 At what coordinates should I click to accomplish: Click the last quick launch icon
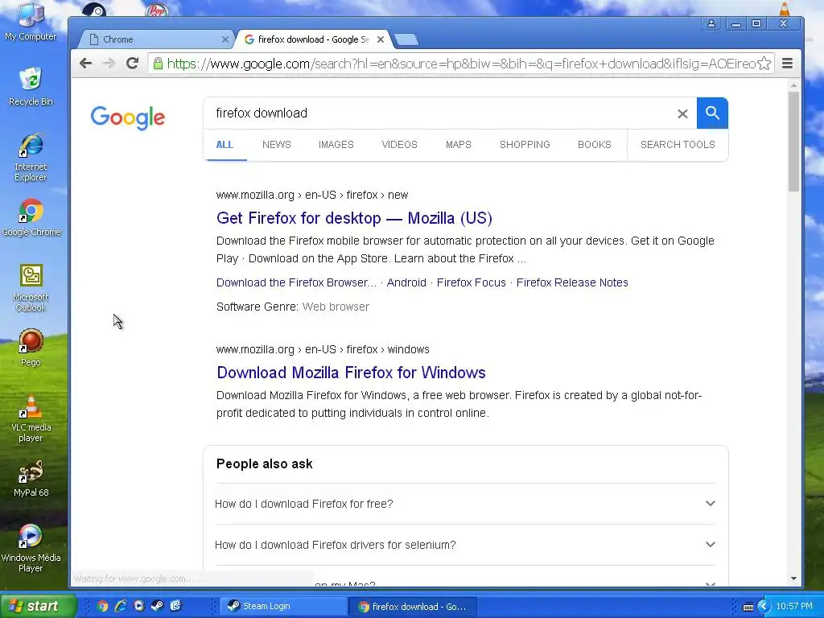[x=175, y=606]
